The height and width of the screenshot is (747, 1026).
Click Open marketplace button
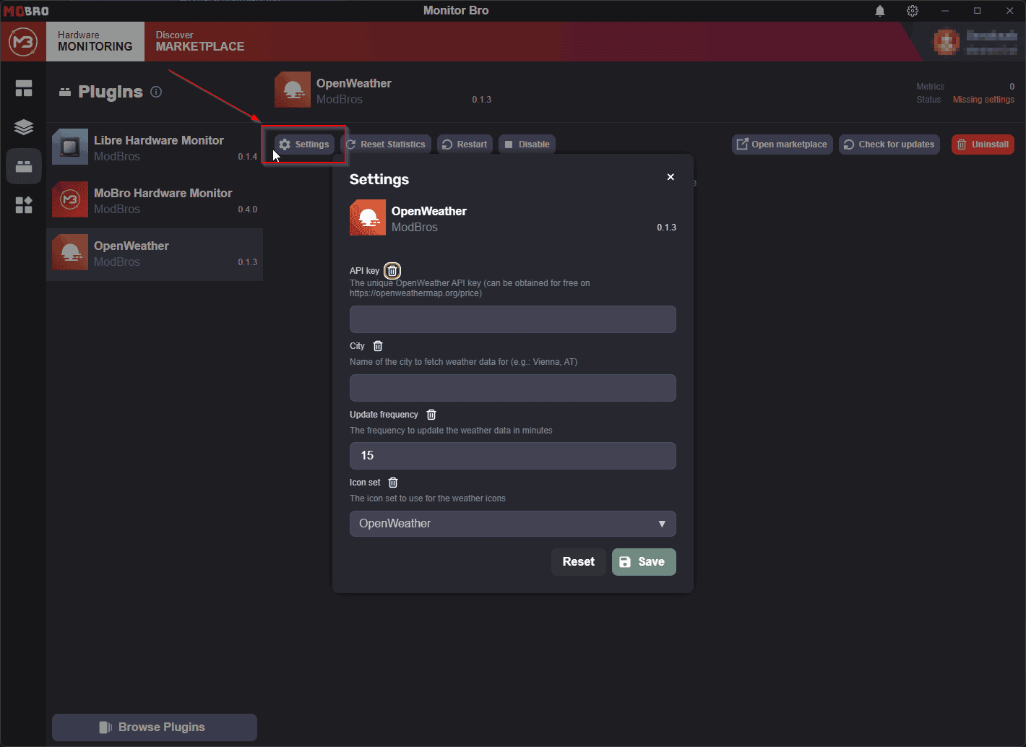coord(783,144)
